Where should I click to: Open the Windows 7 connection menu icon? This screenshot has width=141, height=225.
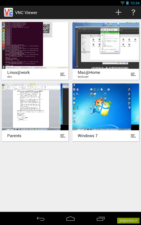133,136
